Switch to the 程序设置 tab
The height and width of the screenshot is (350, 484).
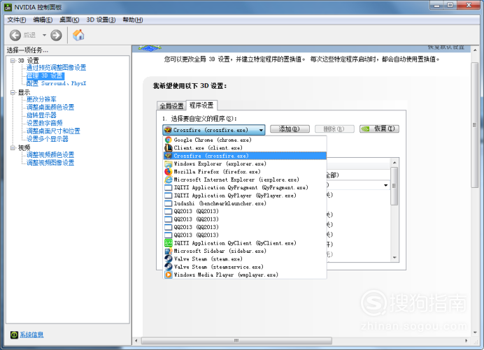201,105
